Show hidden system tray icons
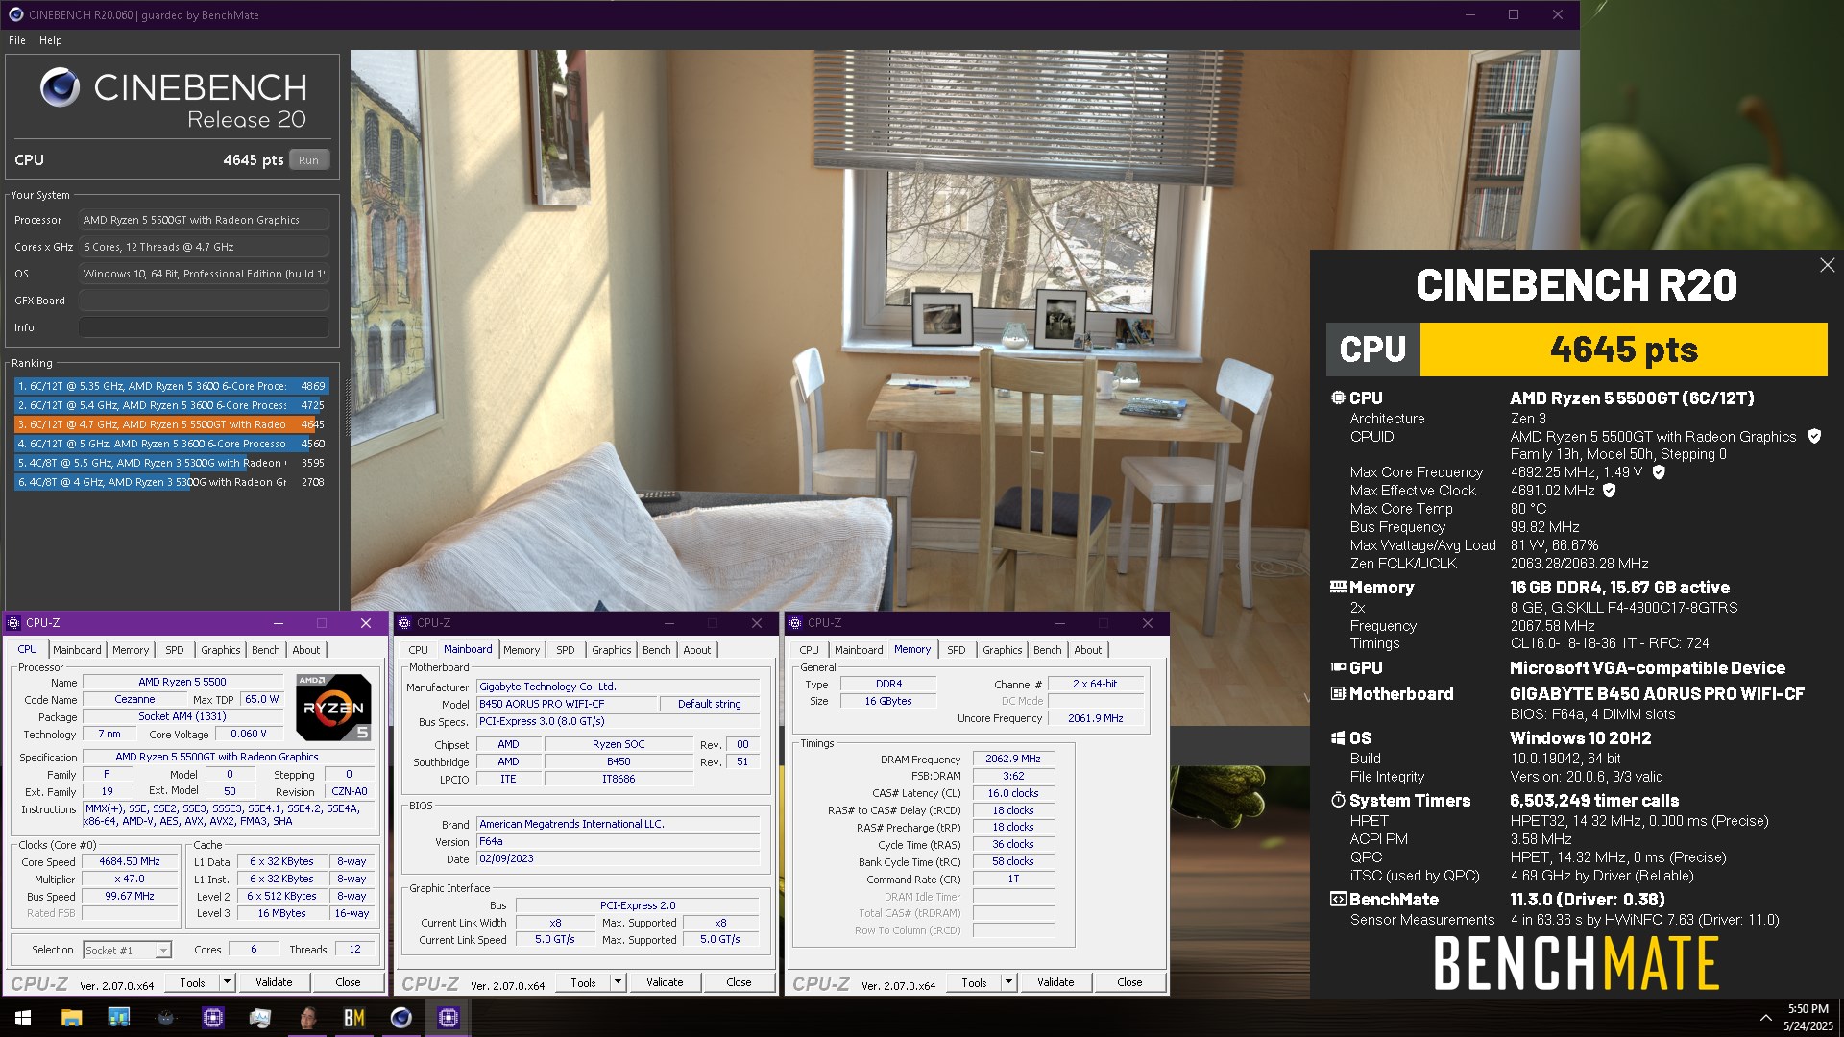This screenshot has height=1037, width=1844. [x=1765, y=1018]
